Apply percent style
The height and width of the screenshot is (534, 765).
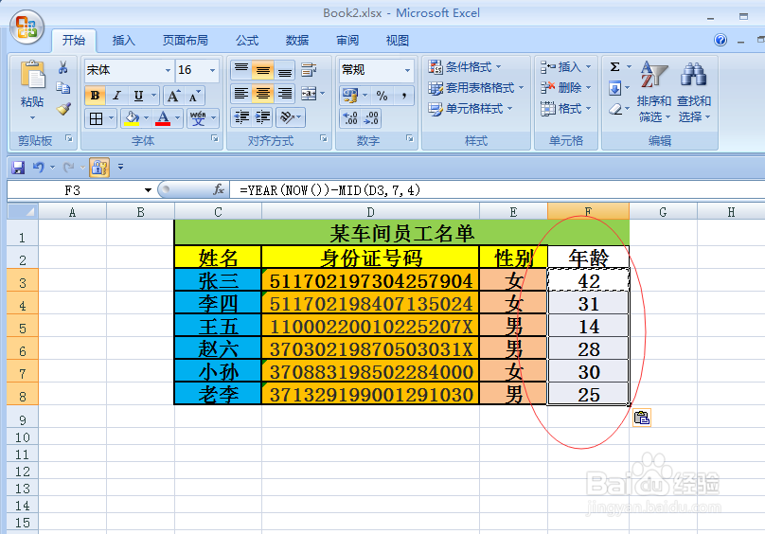pos(382,96)
